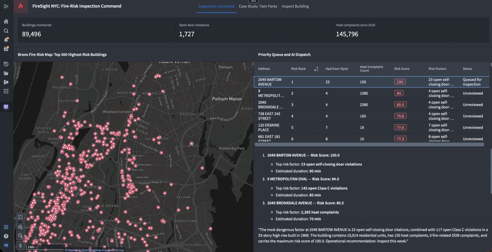Screen dimensions: 492x252
Task: Click the 9 METROPOLITAN OVAL dispatch entry
Action: (303, 179)
